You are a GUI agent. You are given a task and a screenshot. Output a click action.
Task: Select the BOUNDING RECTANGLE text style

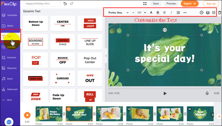(35, 42)
